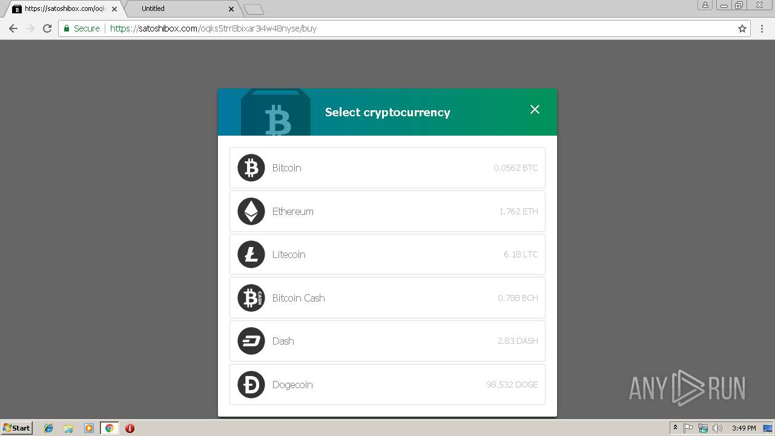The height and width of the screenshot is (436, 775).
Task: Show hidden system tray icons
Action: [675, 428]
